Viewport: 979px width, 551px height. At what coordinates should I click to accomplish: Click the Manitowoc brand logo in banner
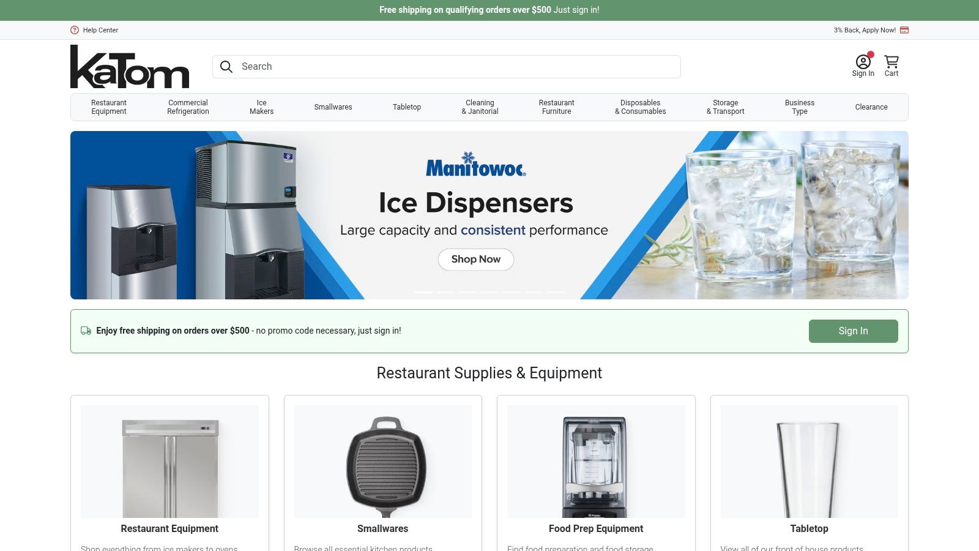476,165
